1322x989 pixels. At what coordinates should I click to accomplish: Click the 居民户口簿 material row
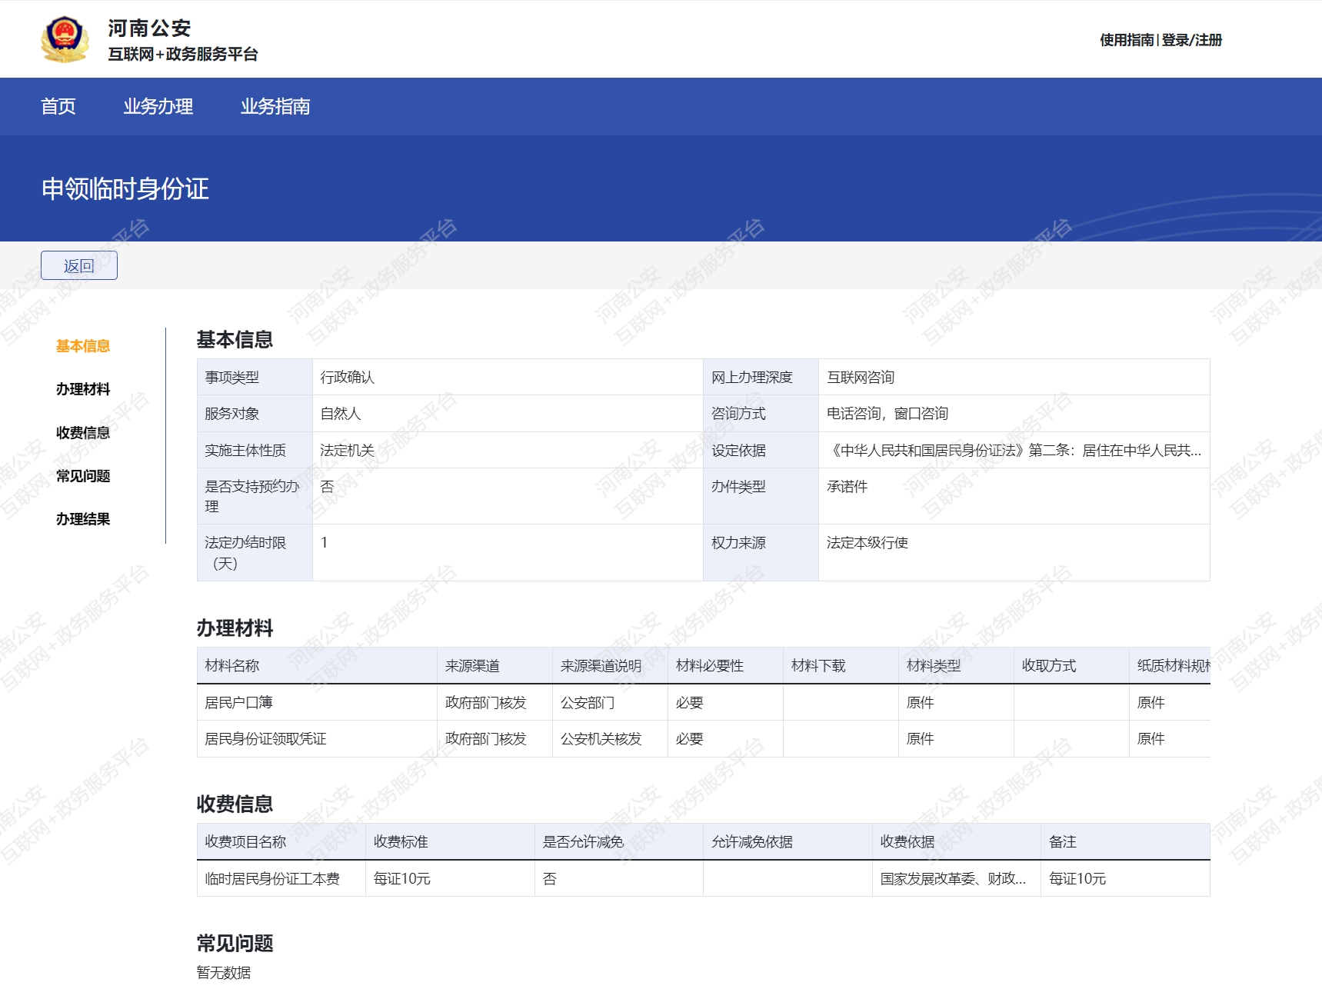[239, 702]
